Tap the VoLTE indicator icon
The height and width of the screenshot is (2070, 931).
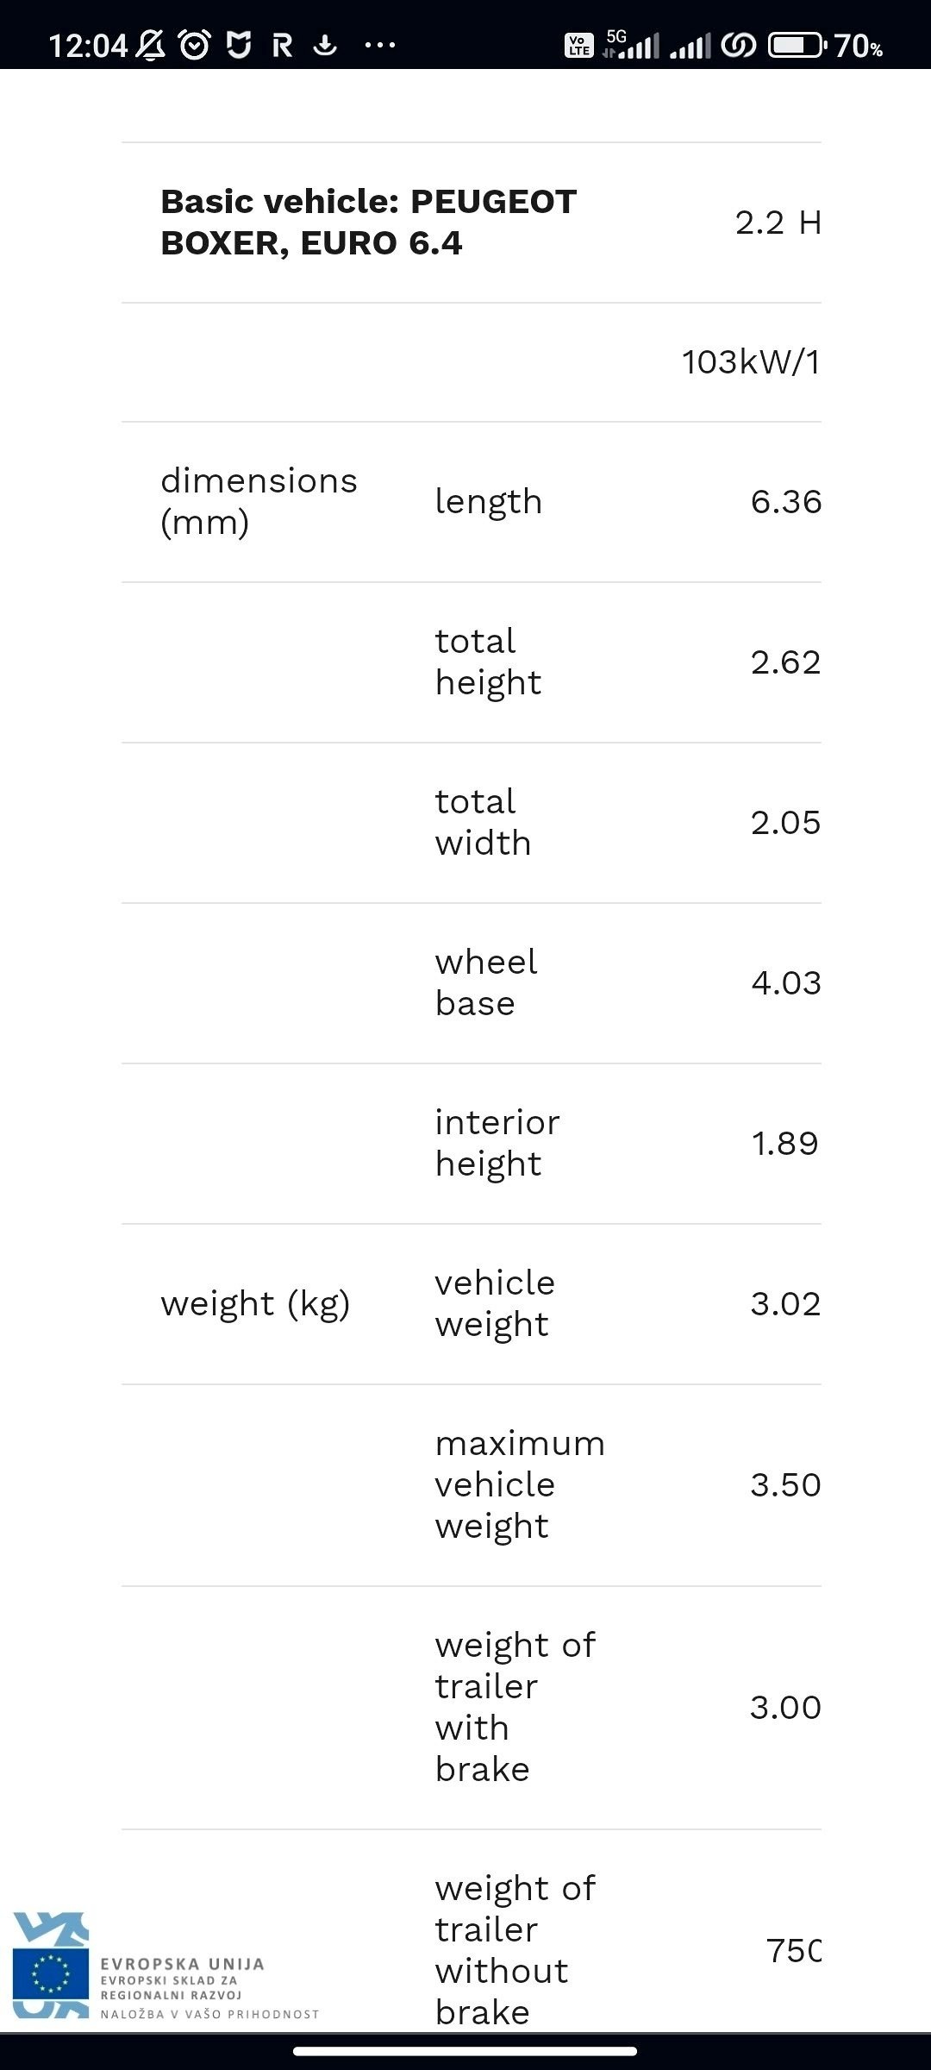[578, 45]
